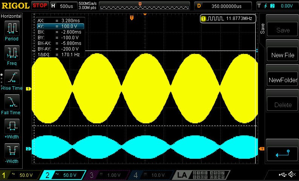Open the Save side tab

click(x=263, y=29)
